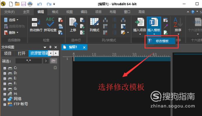Apply filter with the arrow button
202x116 pixels.
click(x=46, y=61)
